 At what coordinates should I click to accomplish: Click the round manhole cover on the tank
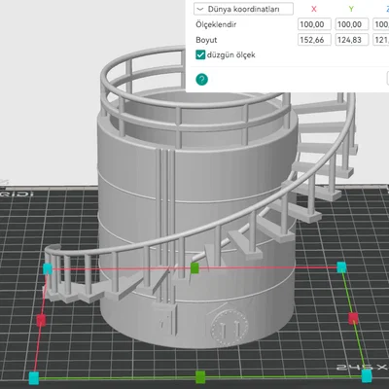pyautogui.click(x=228, y=328)
